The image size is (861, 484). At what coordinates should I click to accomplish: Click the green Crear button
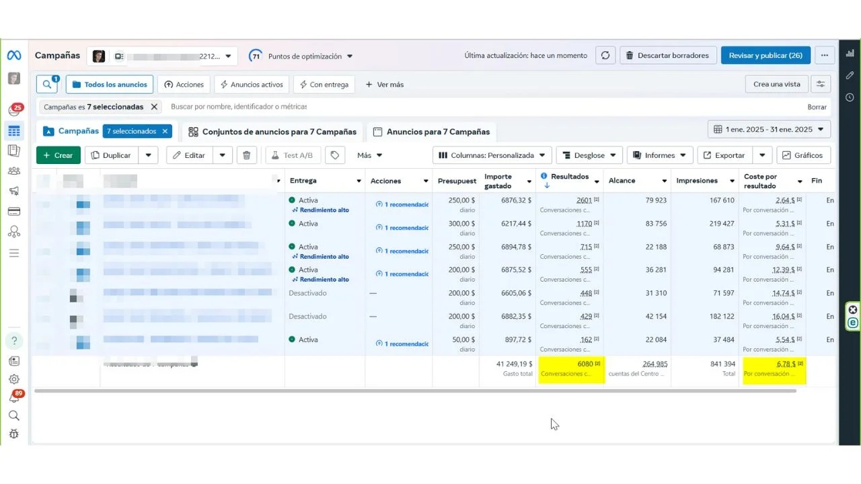(x=59, y=155)
